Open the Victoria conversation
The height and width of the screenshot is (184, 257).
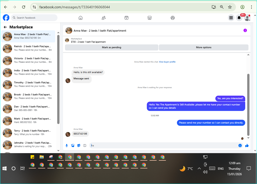(28, 60)
